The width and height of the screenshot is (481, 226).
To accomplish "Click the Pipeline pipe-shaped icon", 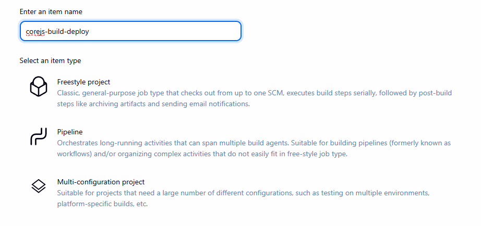I will 39,136.
